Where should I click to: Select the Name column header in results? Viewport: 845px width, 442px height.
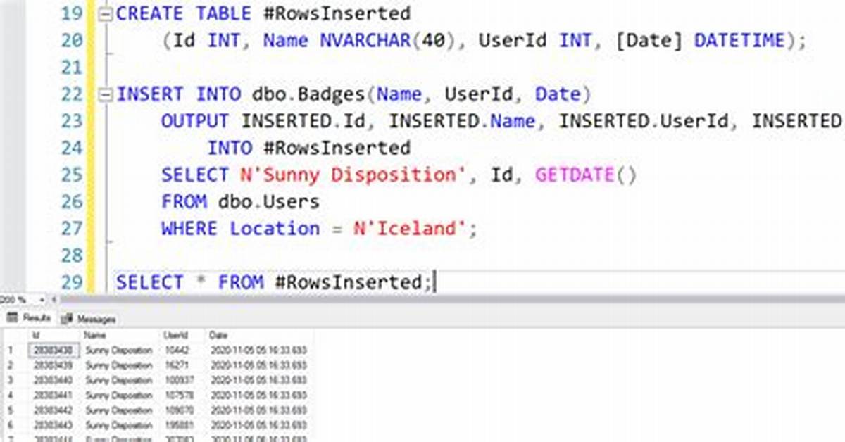[120, 336]
